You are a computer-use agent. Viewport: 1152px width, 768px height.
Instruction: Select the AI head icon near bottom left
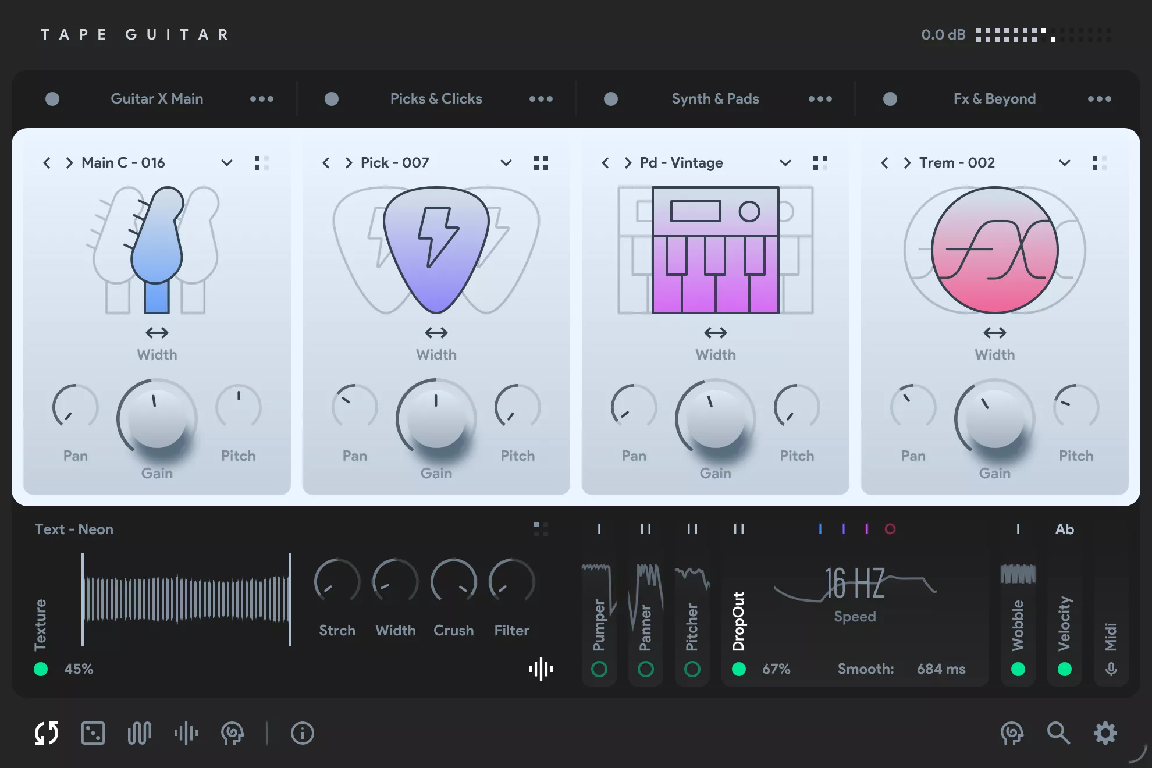pos(231,733)
